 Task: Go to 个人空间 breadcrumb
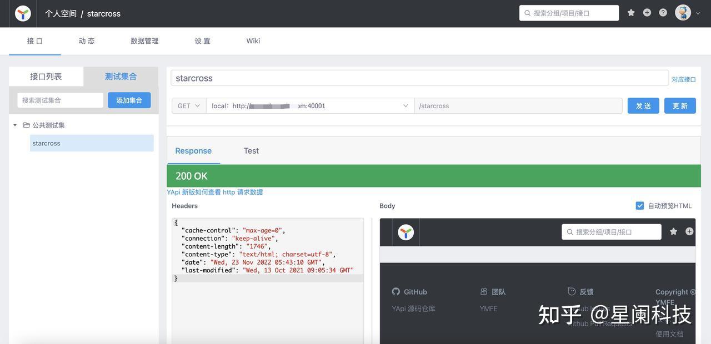(x=61, y=13)
